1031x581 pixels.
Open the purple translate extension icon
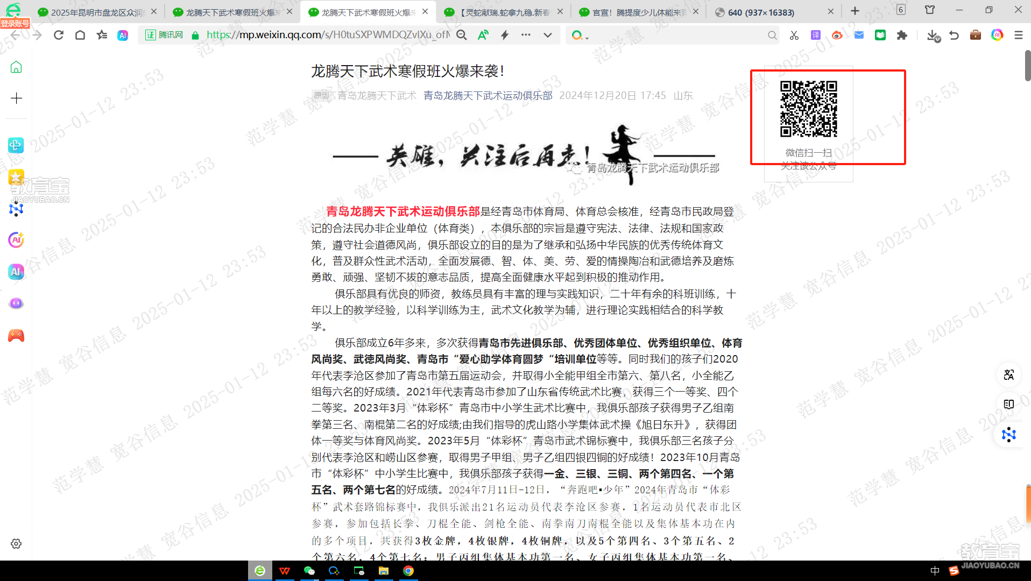(x=816, y=35)
